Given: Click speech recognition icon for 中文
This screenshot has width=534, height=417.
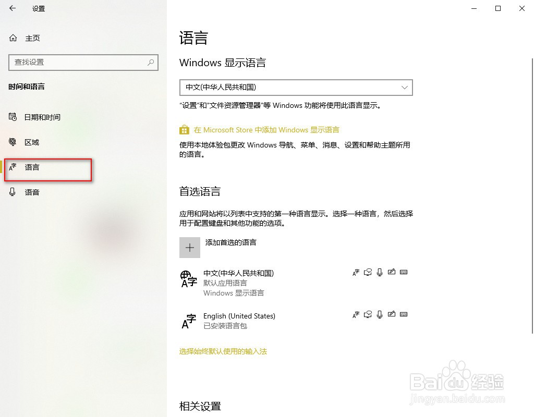Looking at the screenshot, I should pyautogui.click(x=380, y=272).
